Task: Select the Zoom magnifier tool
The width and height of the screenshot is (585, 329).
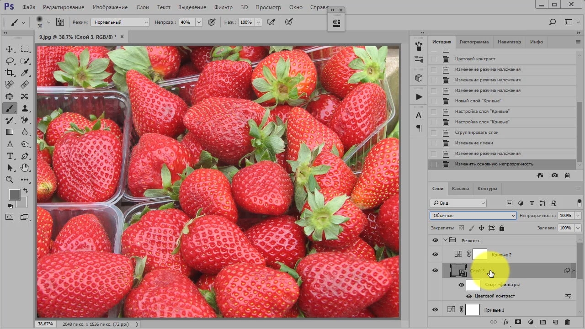Action: pos(10,180)
